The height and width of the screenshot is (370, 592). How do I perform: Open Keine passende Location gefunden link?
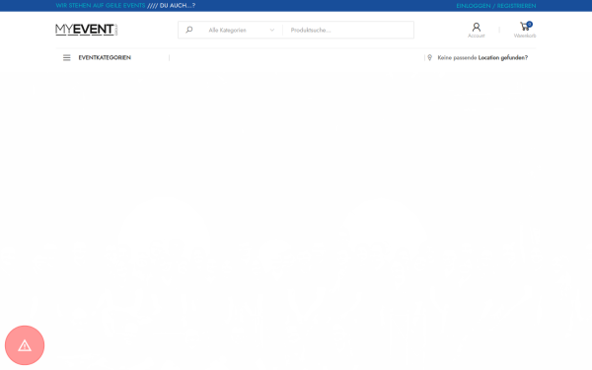pos(482,58)
